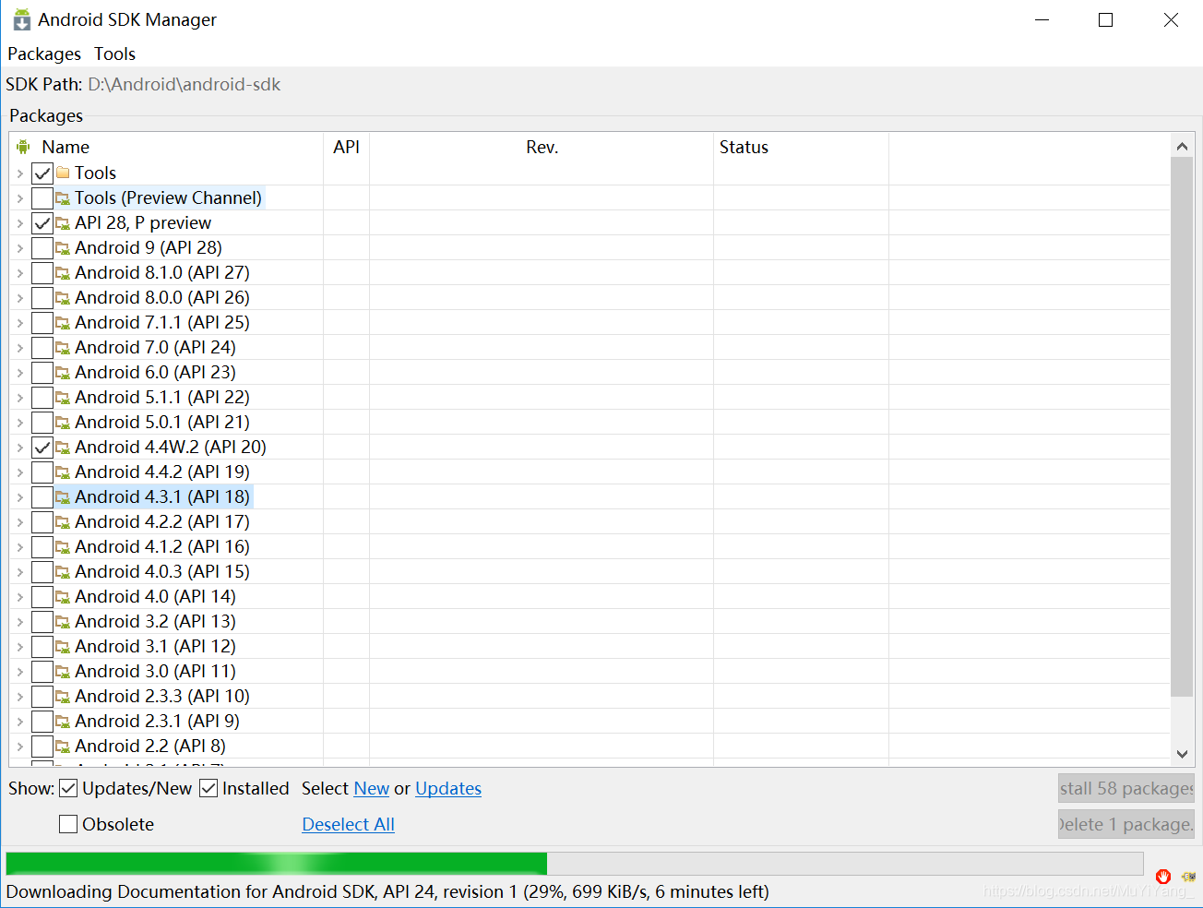The height and width of the screenshot is (908, 1203).
Task: Toggle the Updates/New show checkbox
Action: tap(68, 788)
